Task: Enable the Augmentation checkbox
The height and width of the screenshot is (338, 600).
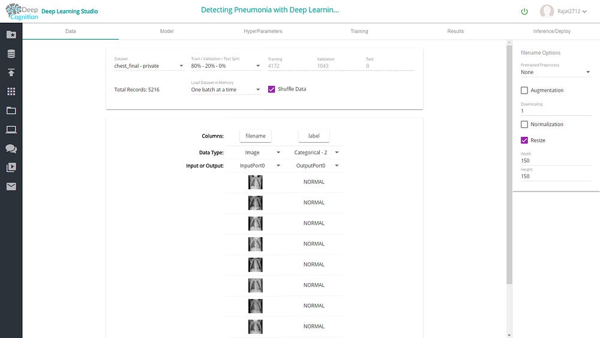Action: coord(524,91)
